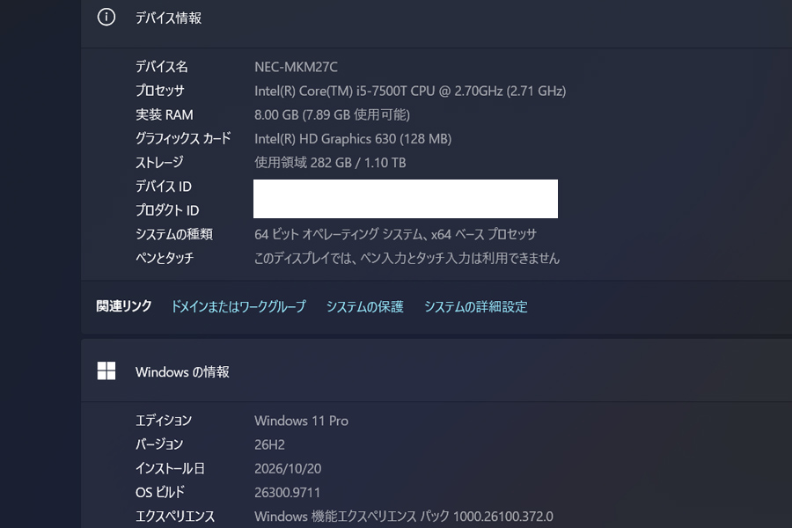
Task: Select the pen and touch value text
Action: 407,258
